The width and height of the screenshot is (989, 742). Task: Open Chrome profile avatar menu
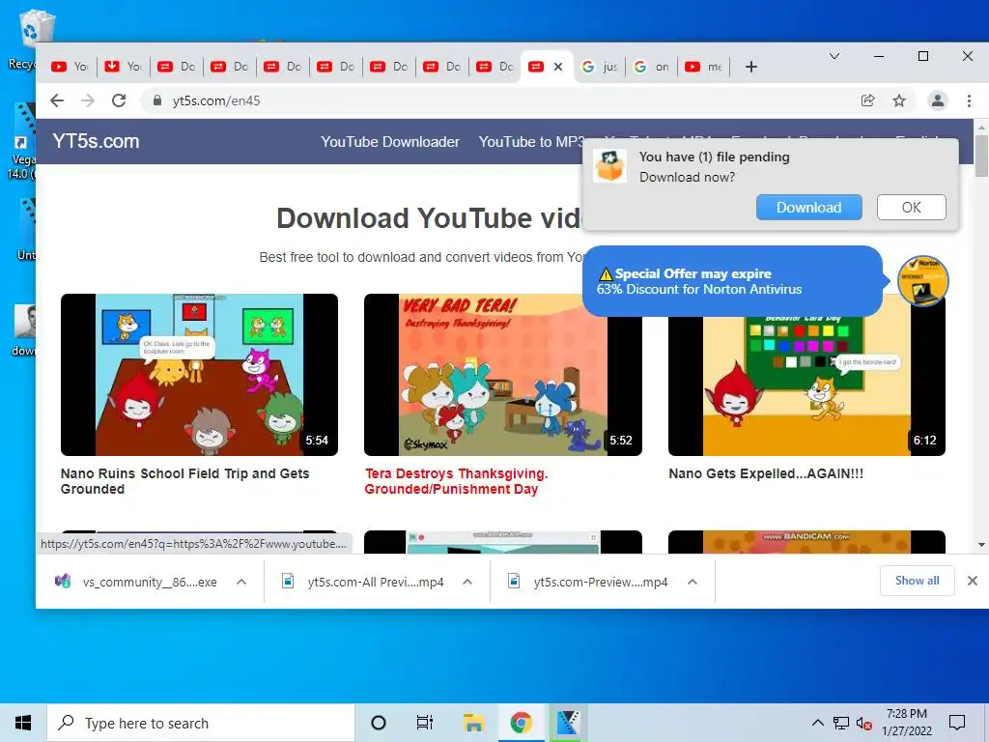coord(938,100)
